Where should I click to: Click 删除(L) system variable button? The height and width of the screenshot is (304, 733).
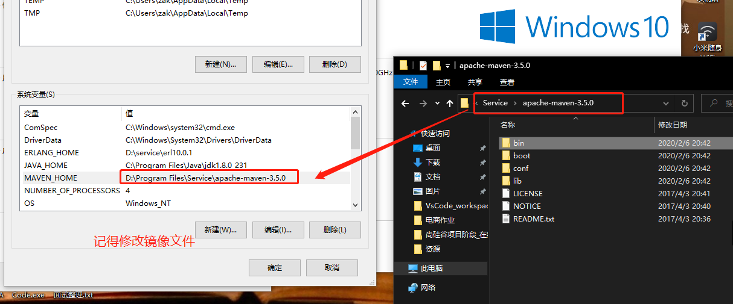coord(334,229)
